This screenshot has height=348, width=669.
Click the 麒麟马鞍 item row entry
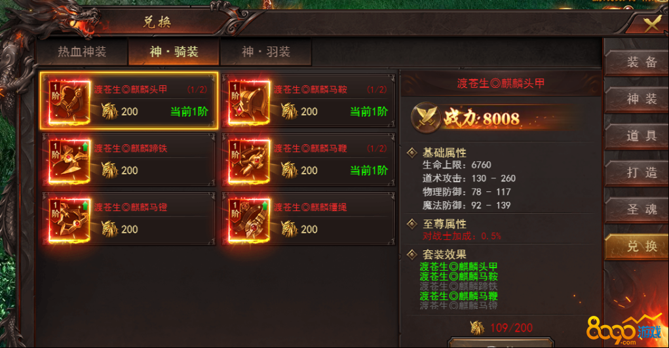coord(309,101)
